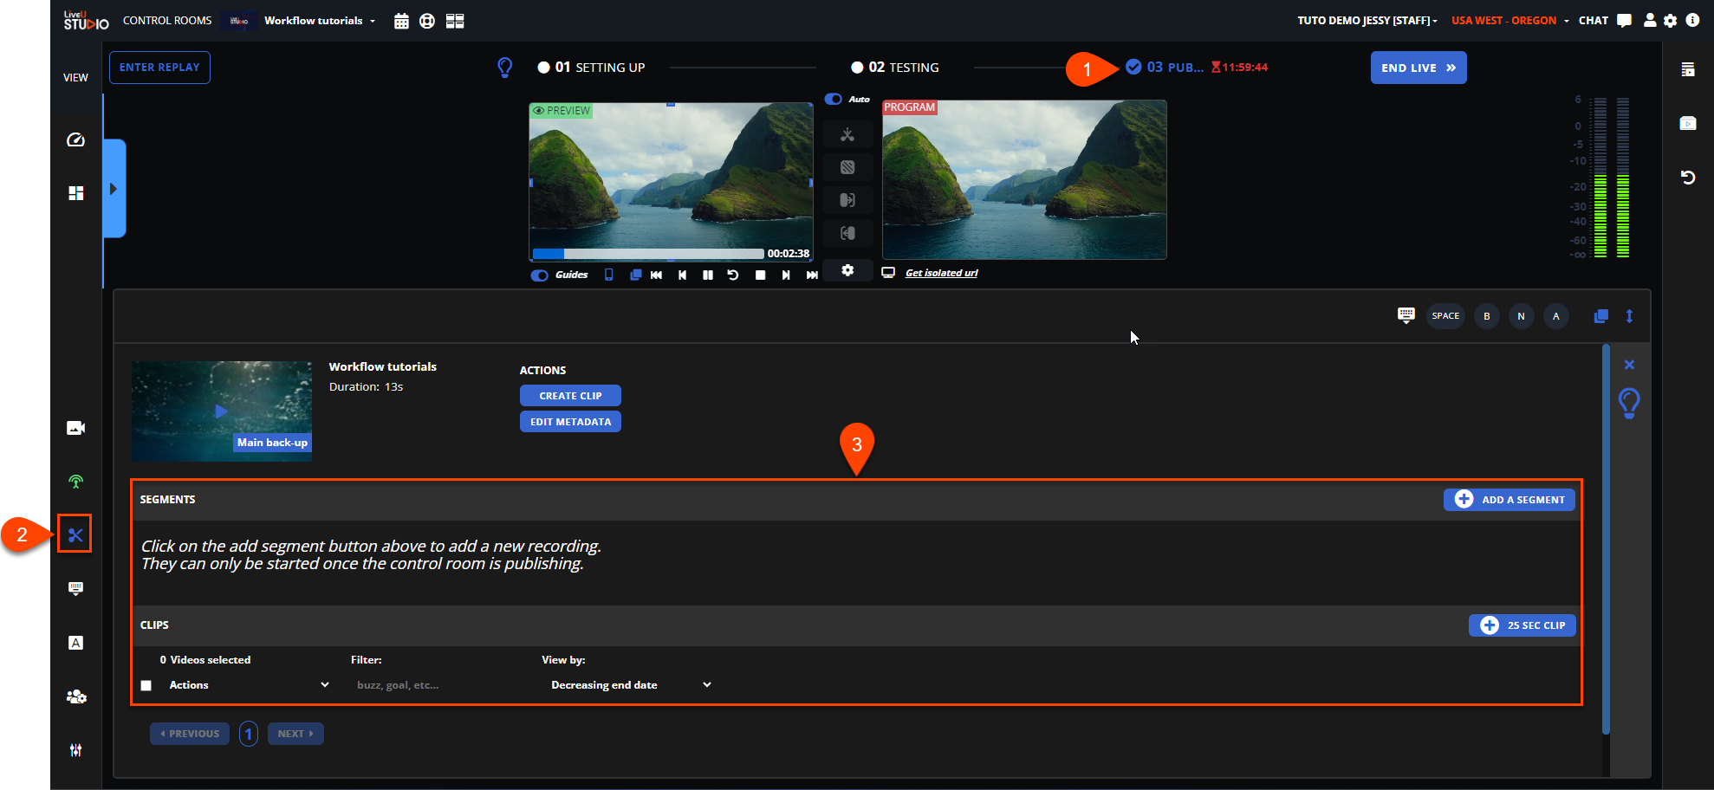This screenshot has width=1714, height=790.
Task: Open the chat speech bubble icon
Action: click(1625, 21)
